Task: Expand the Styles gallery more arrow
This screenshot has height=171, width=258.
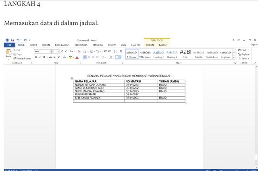Action: pos(235,58)
